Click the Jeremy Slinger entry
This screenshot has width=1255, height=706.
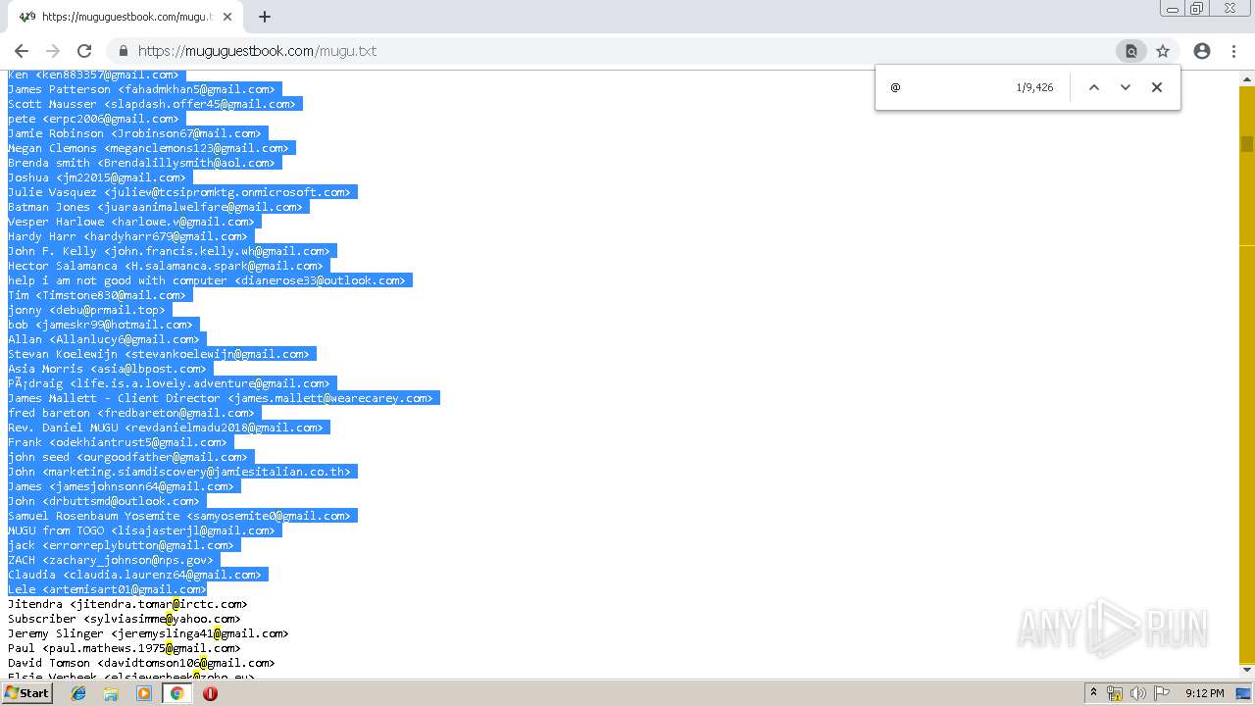point(148,633)
